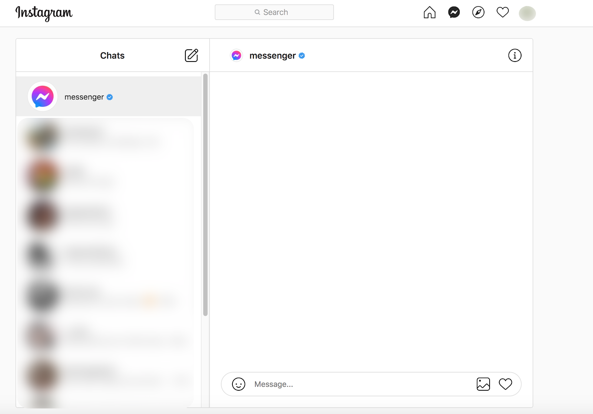
Task: Open the emoji picker
Action: 239,384
